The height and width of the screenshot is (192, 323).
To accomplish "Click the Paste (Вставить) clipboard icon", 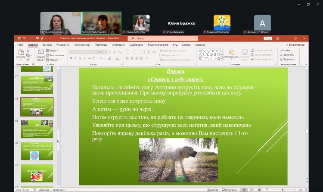I will coord(20,53).
